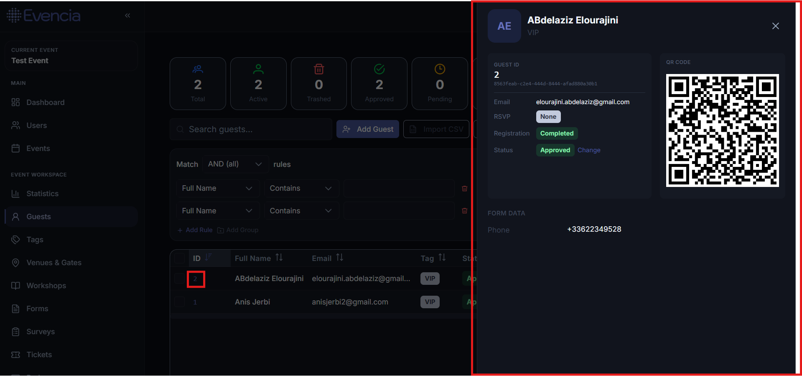Focus the Search guests field
Screen dimensions: 802x376
coord(251,129)
